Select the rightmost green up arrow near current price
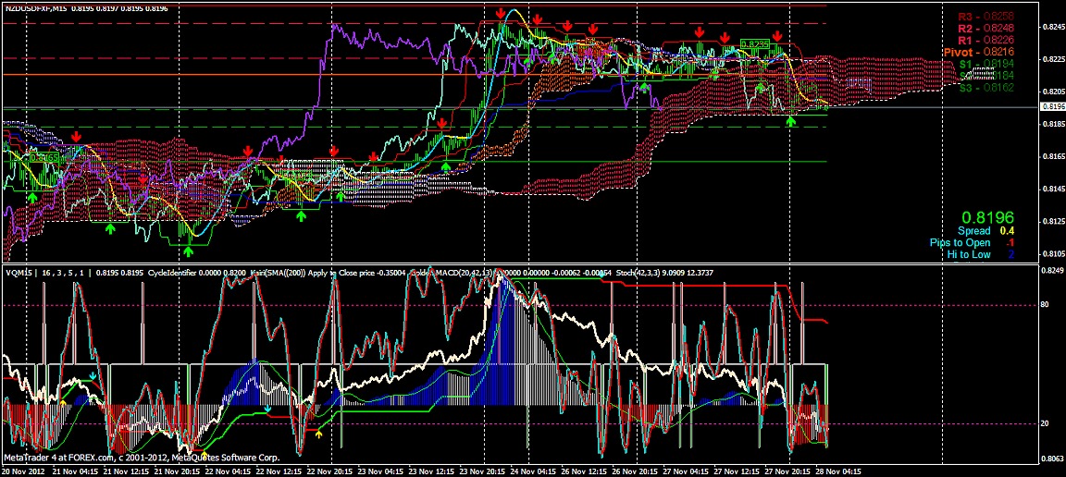1066x477 pixels. (791, 121)
